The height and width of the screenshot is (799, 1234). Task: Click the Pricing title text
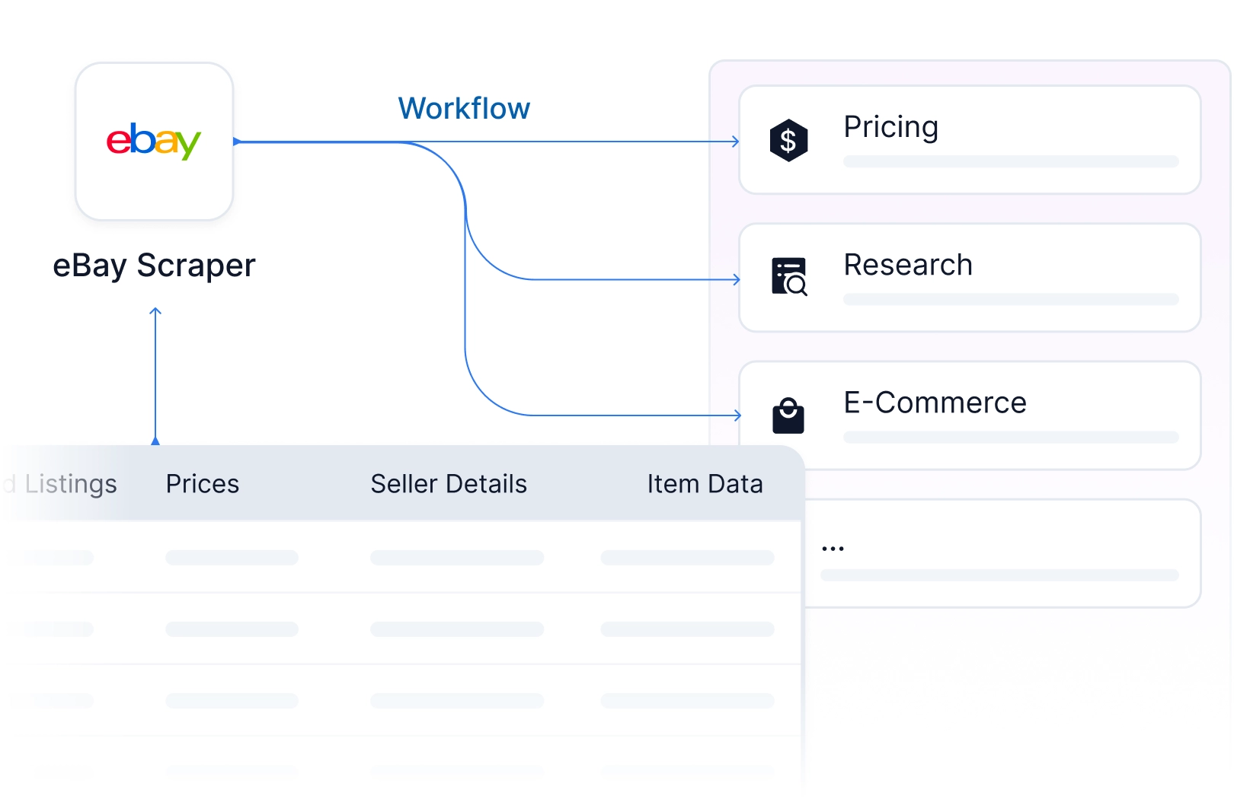point(890,127)
